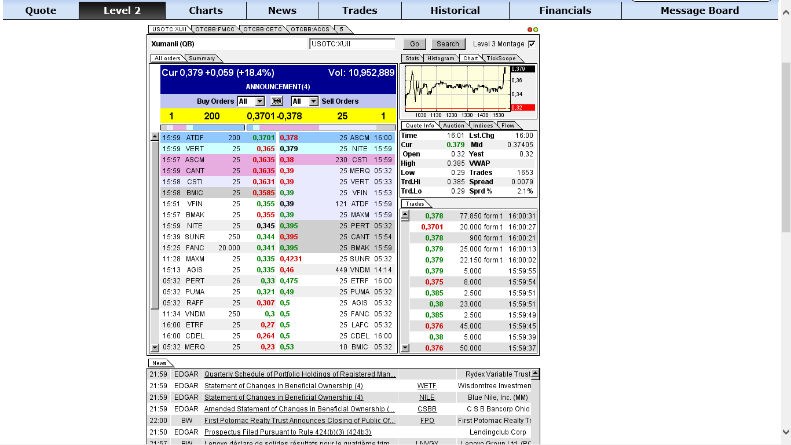Click the order book scroll-up arrow
The width and height of the screenshot is (791, 445).
(x=155, y=137)
